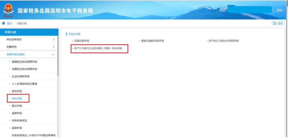
Task: Expand 综合信息报告 menu chevron
Action: (x=53, y=40)
